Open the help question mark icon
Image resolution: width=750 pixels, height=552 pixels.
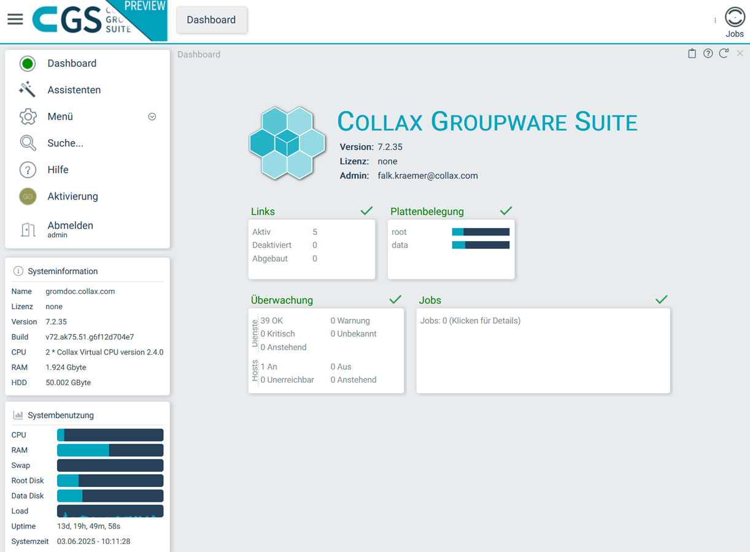[x=708, y=54]
